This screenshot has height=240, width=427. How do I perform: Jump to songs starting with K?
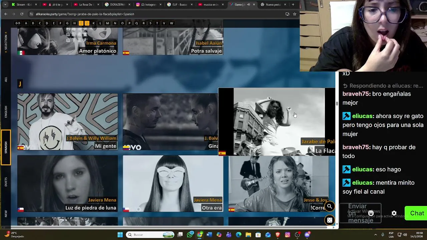pyautogui.click(x=93, y=23)
